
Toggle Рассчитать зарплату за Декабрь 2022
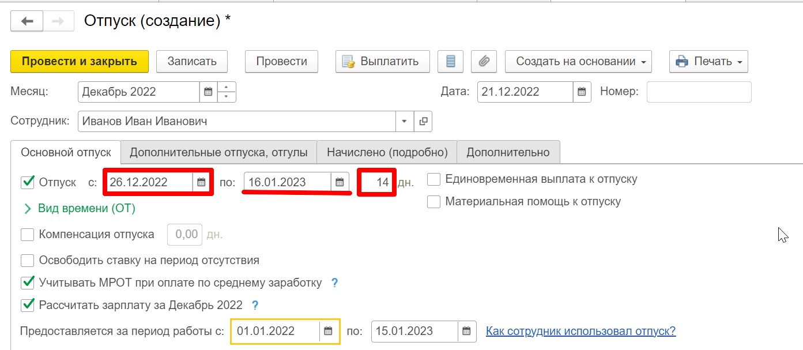[28, 304]
